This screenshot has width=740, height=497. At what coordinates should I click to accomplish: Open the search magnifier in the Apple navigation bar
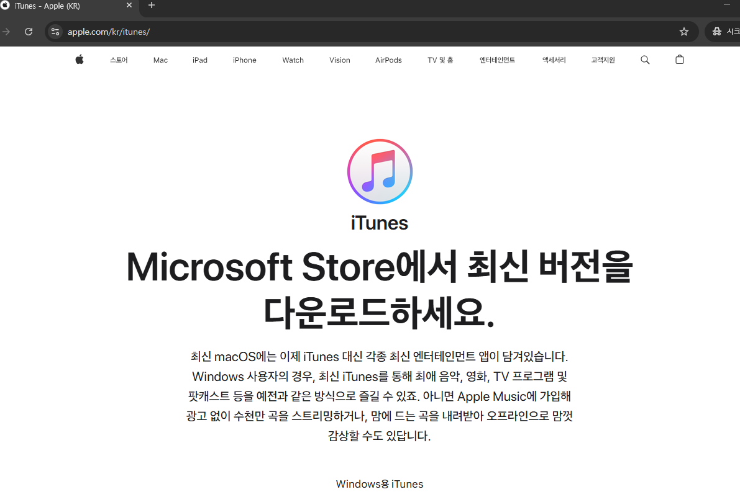click(645, 60)
